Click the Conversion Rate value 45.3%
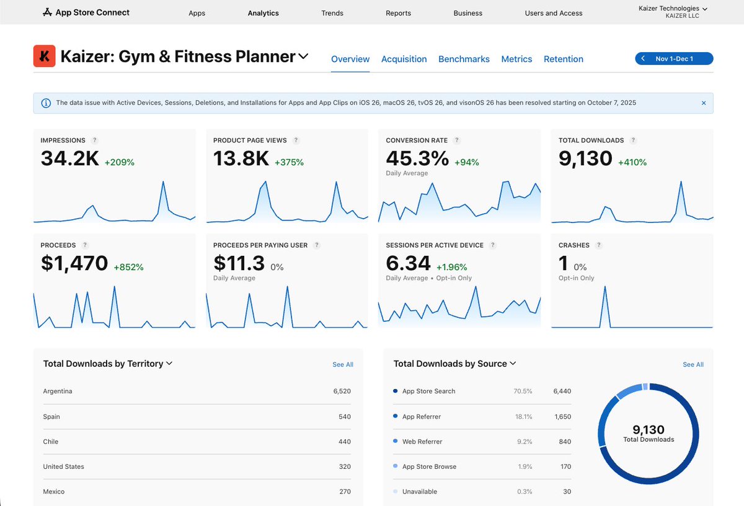The height and width of the screenshot is (506, 744). [417, 159]
